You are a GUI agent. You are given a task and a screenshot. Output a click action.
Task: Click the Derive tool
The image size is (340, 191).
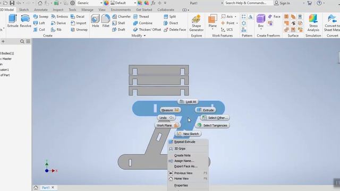click(x=58, y=23)
